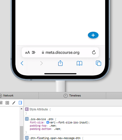Screen dimensions: 122x140
Task: Click the paintbrush icon in inspector toolbar
Action: point(14,103)
